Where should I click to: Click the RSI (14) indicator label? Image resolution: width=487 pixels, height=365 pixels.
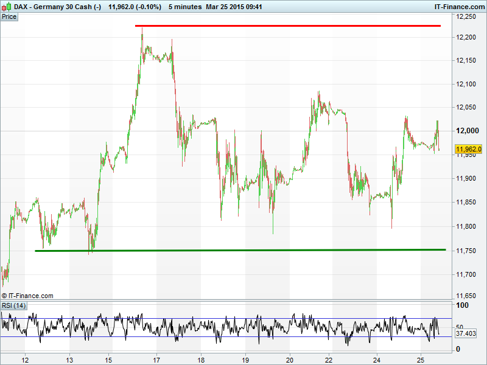click(13, 305)
